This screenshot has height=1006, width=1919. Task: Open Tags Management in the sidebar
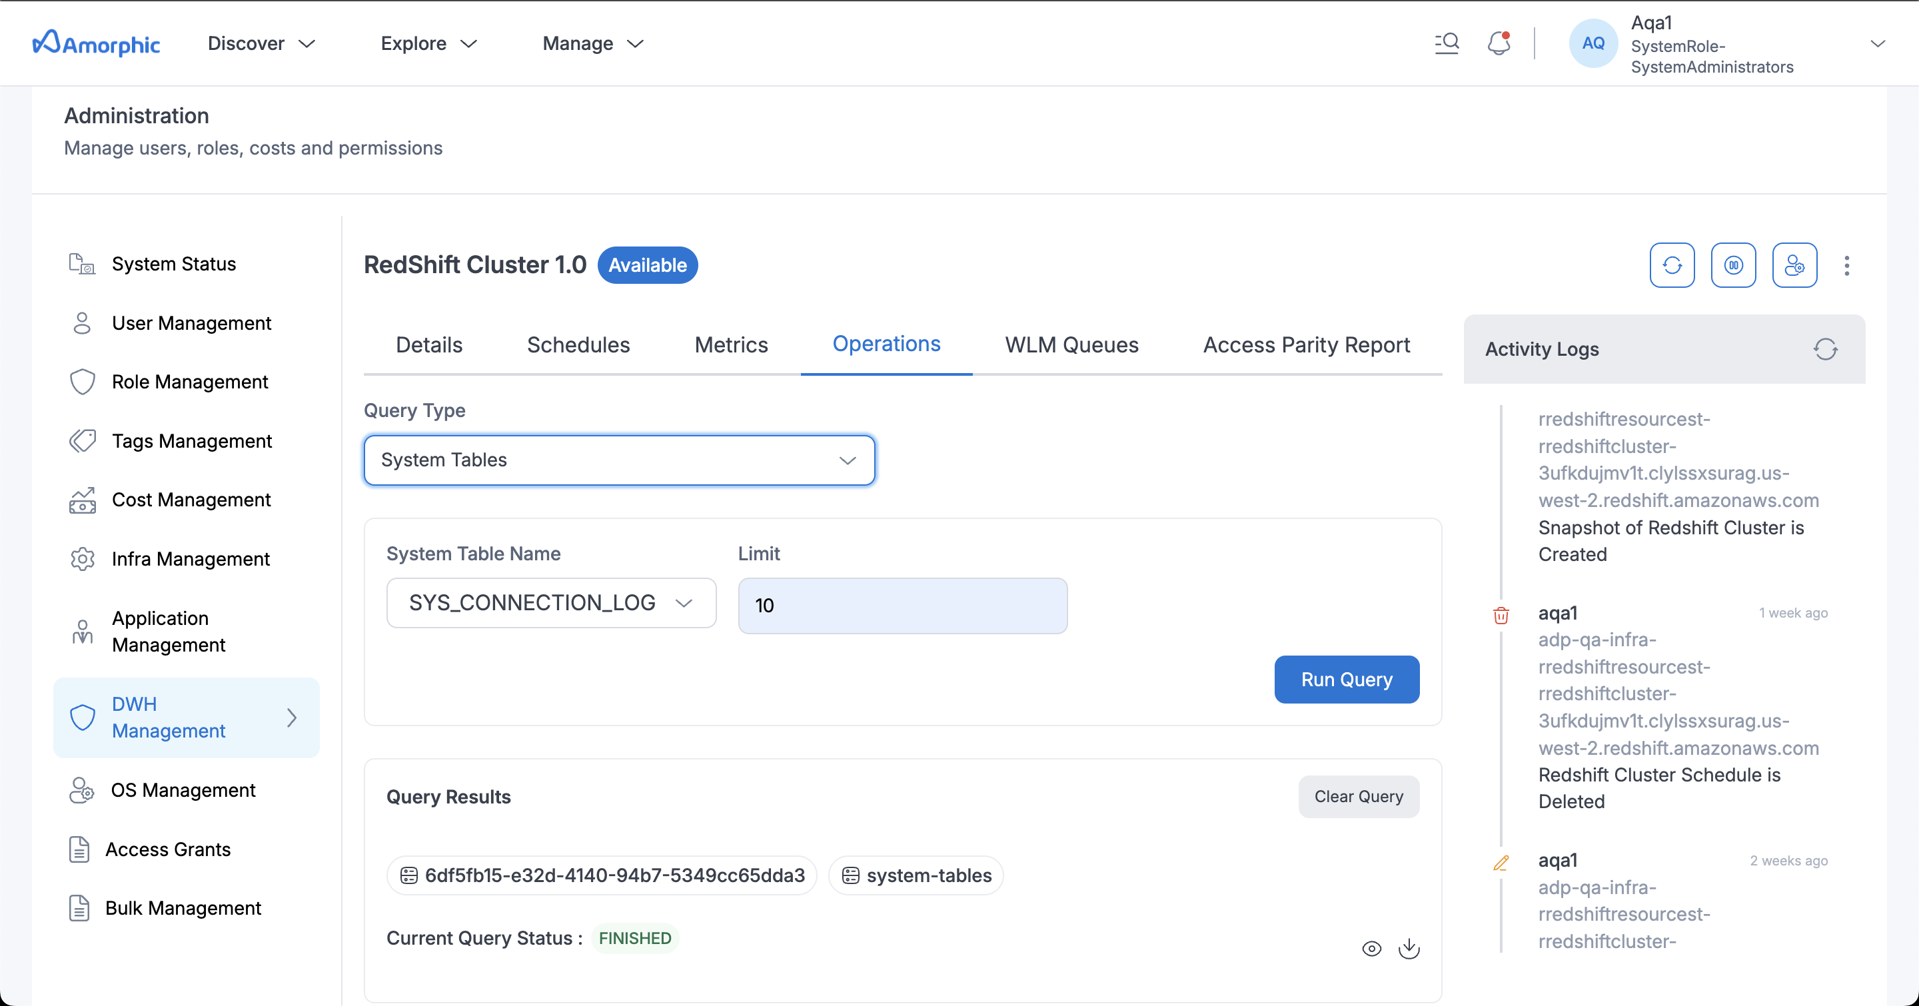pos(192,441)
